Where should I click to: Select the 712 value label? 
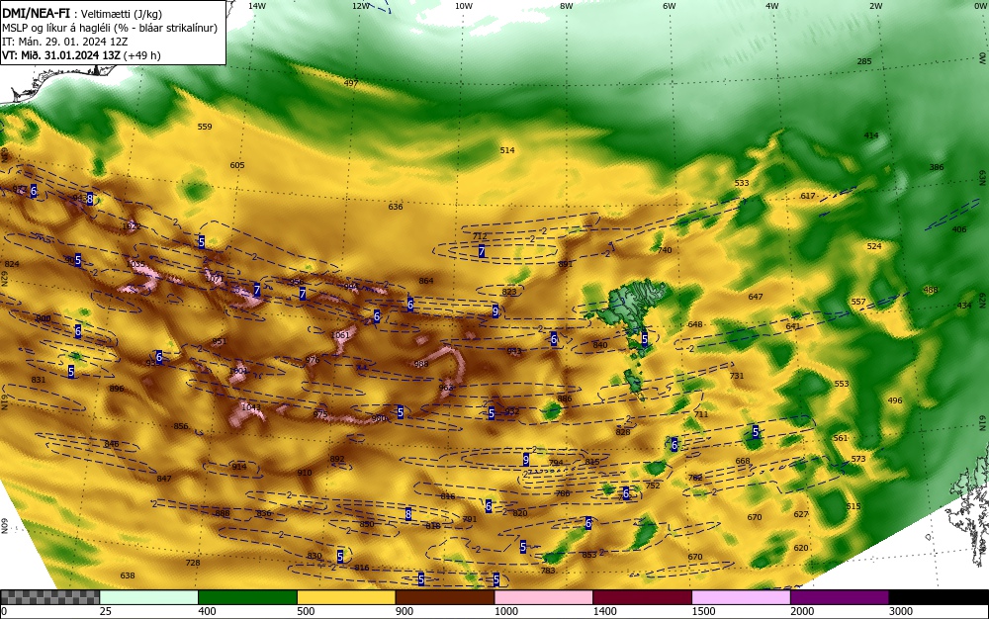480,236
